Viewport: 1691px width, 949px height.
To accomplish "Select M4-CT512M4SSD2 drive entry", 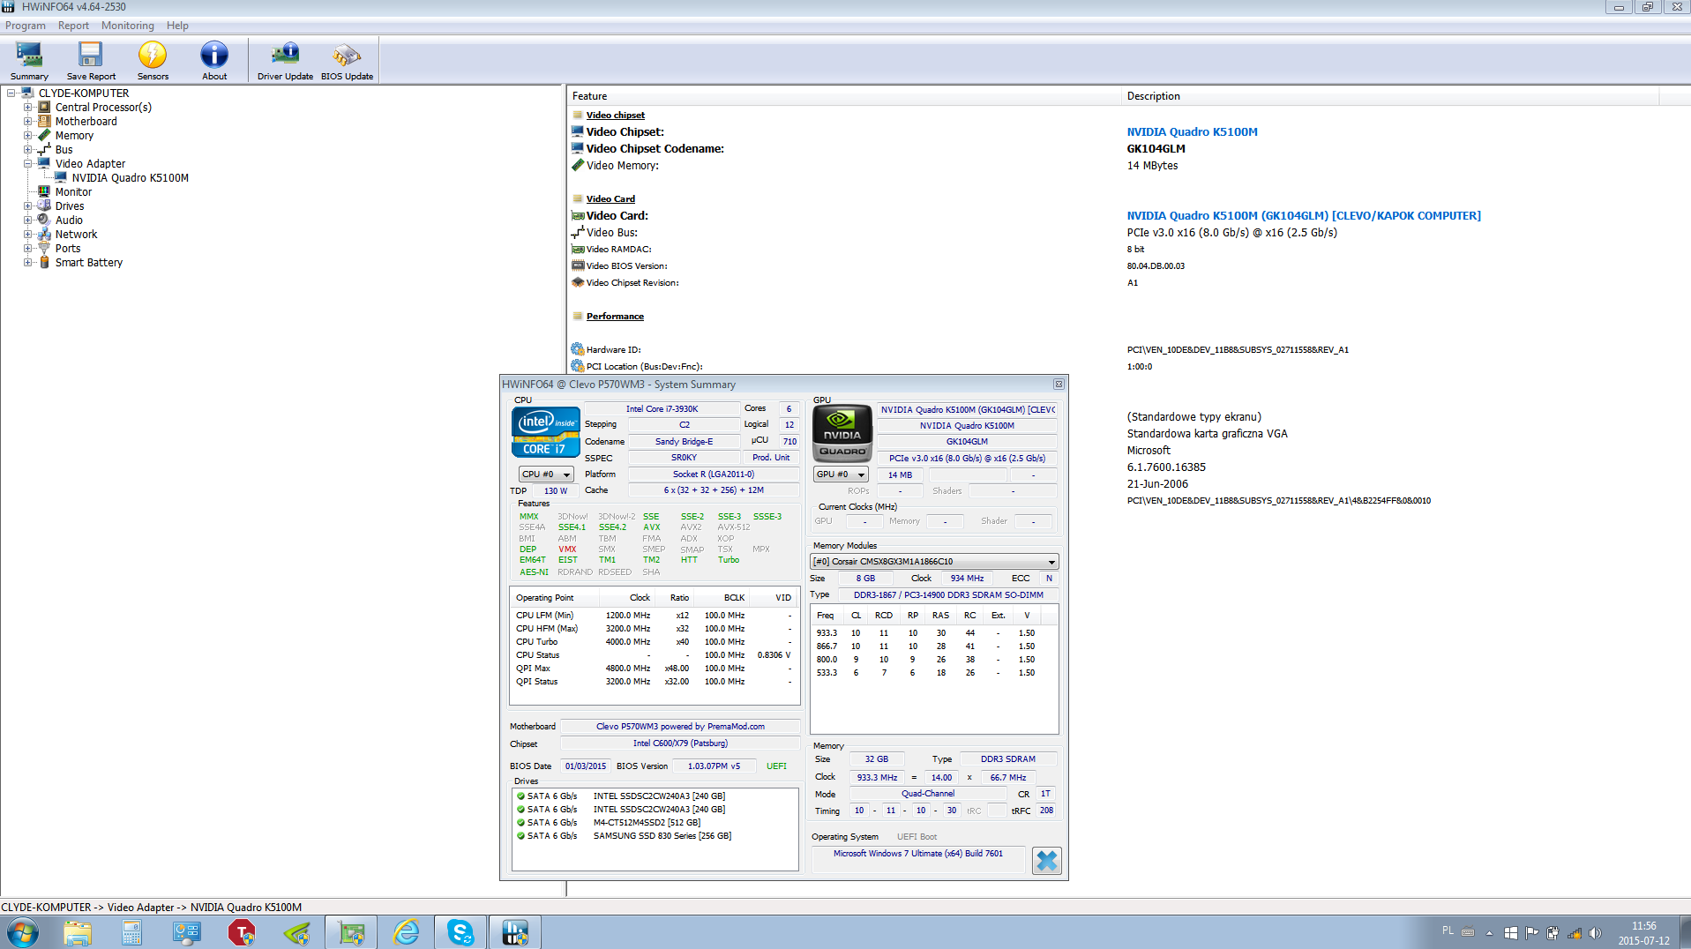I will (x=647, y=822).
